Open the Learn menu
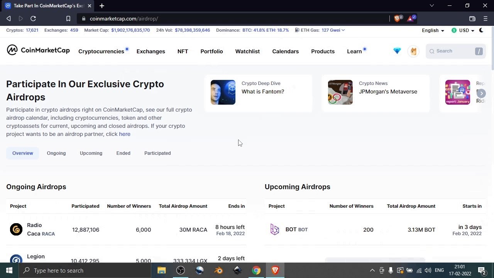 tap(354, 51)
